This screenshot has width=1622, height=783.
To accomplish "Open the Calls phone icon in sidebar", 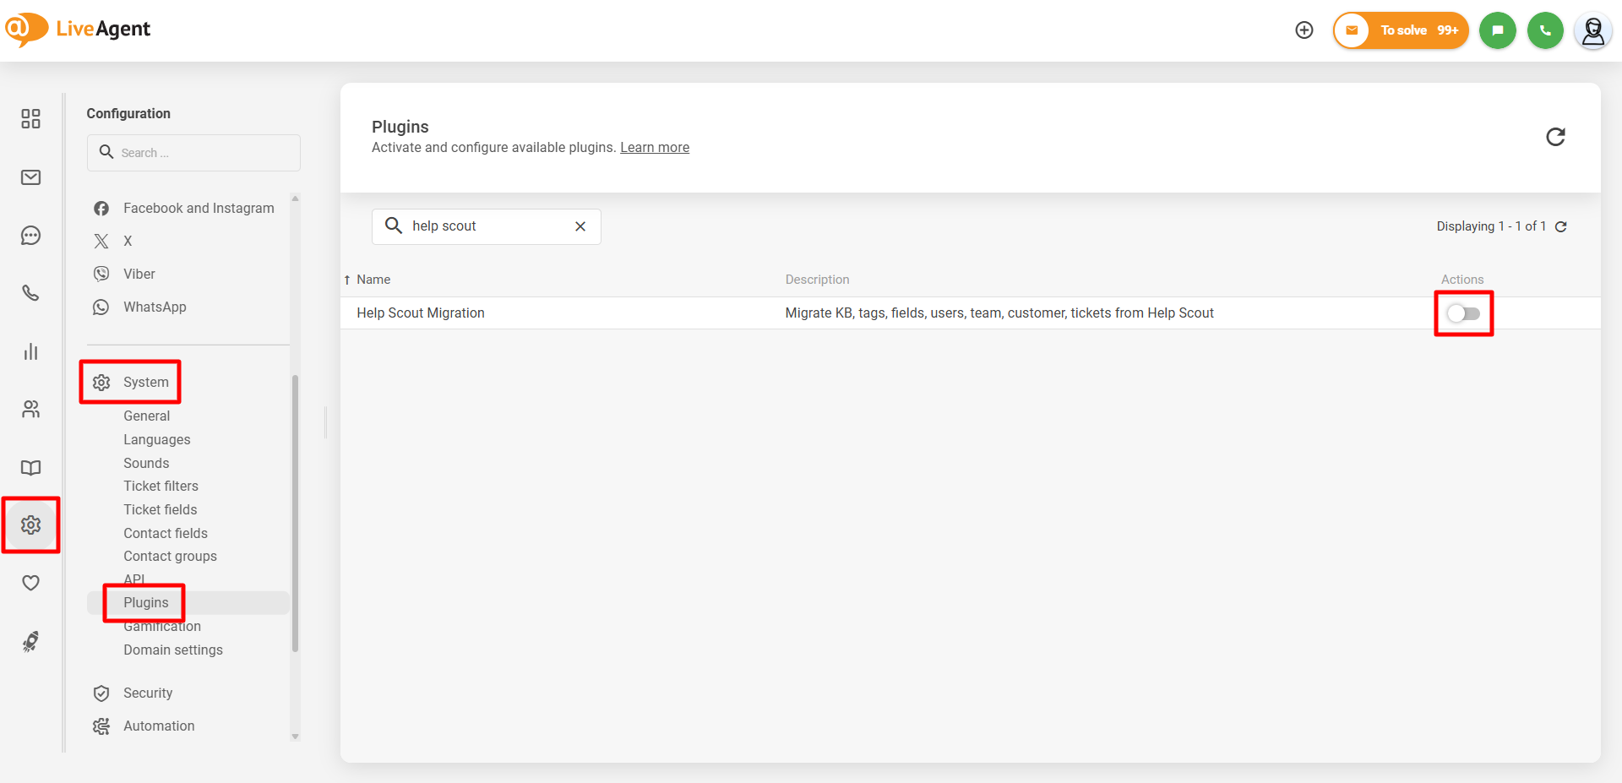I will click(x=30, y=293).
